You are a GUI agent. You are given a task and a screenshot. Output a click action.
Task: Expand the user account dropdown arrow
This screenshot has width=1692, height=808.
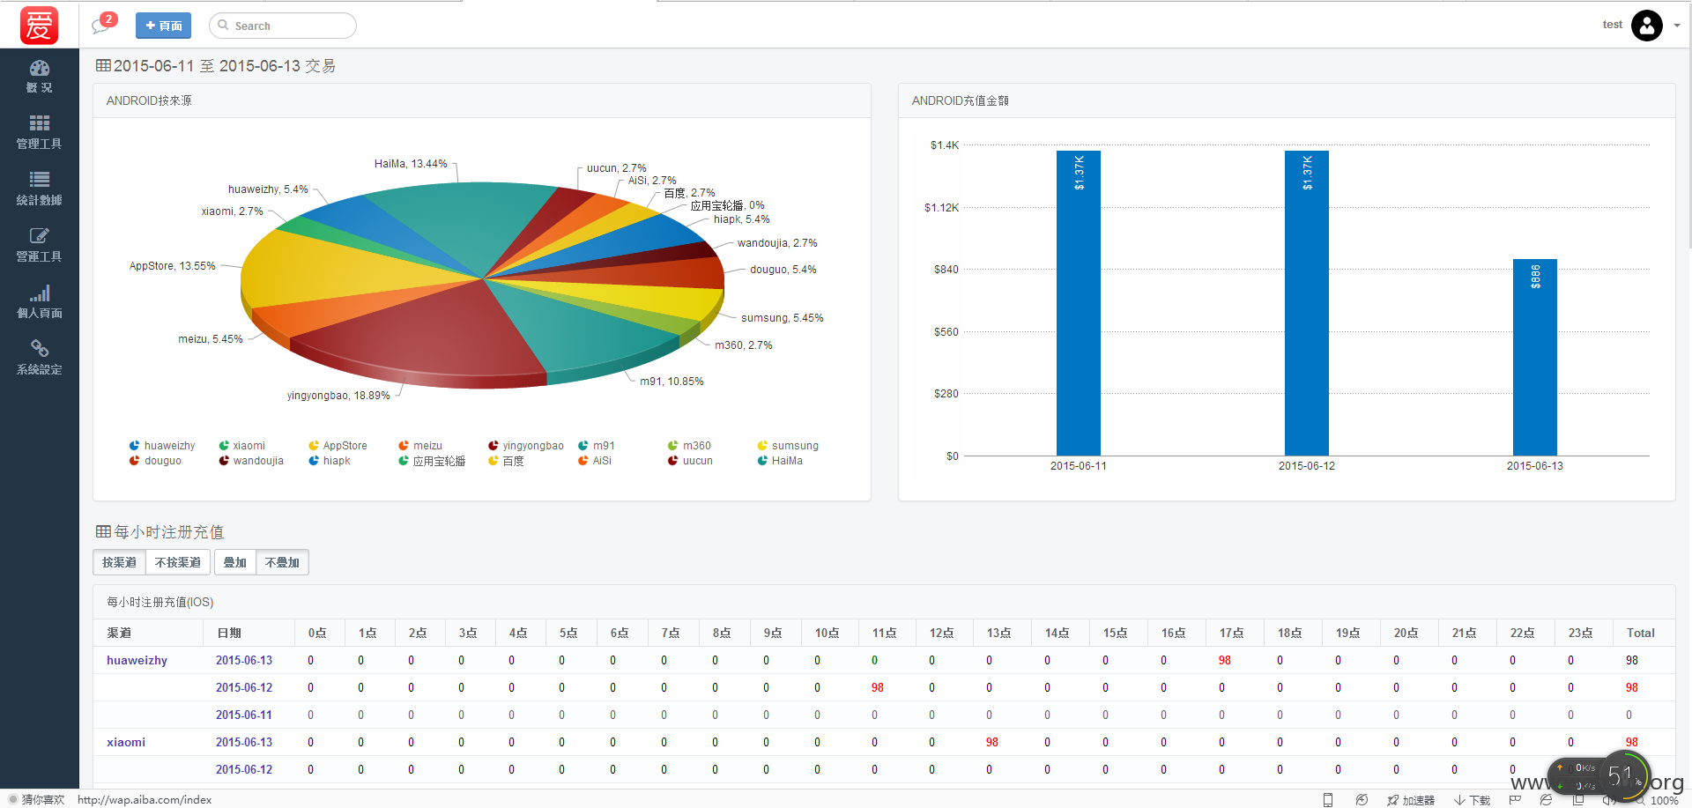coord(1677,26)
